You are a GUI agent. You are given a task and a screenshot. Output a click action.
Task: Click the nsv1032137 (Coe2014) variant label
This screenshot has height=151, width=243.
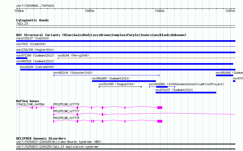coord(33,38)
